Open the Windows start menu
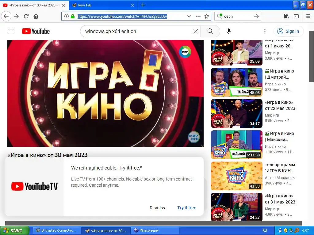This screenshot has height=235, width=314. (14, 230)
